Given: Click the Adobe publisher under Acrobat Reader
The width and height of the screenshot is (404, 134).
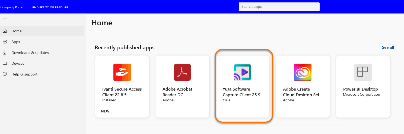Looking at the screenshot, I should [168, 100].
